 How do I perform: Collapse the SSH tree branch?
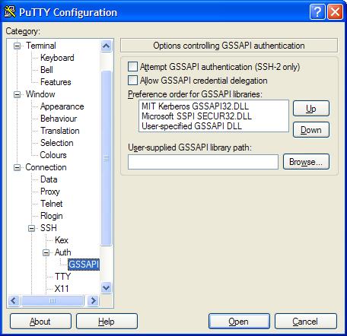(x=31, y=228)
